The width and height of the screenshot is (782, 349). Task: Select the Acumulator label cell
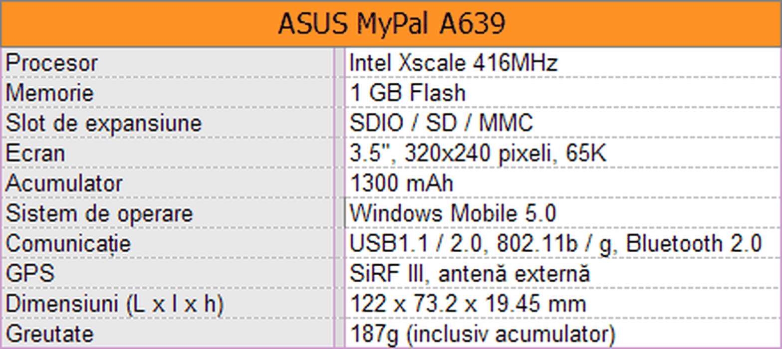pyautogui.click(x=63, y=183)
